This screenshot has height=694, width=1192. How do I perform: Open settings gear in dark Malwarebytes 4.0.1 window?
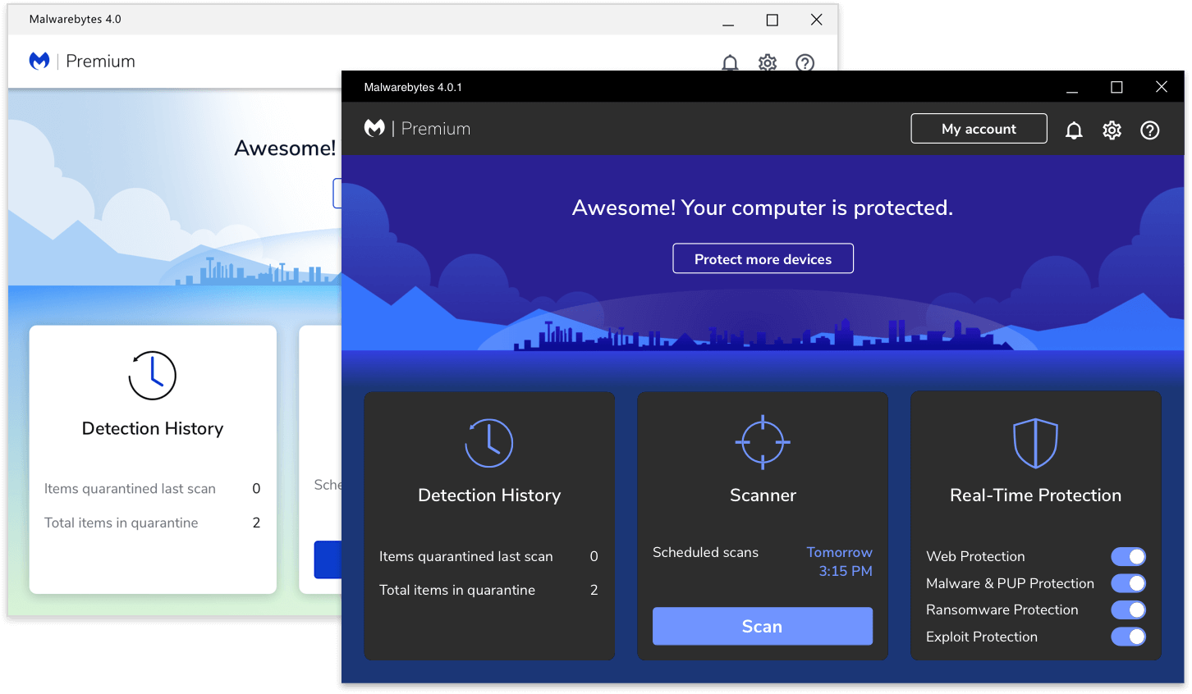point(1112,130)
